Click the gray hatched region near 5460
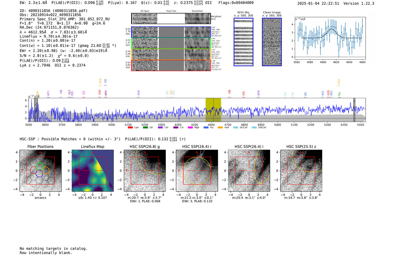Viewport: 394px width, 268px height. click(354, 110)
